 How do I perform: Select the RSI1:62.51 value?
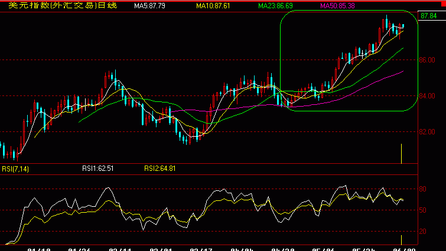click(98, 169)
